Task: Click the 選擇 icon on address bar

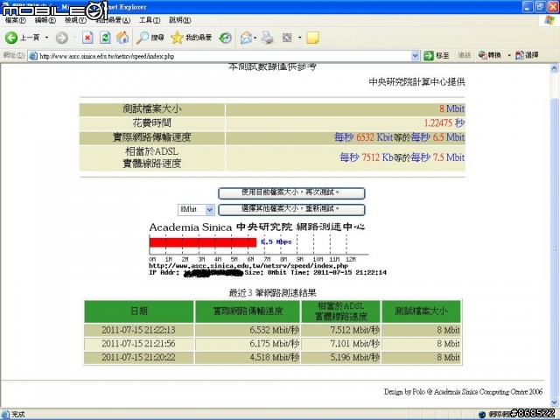Action: coord(527,55)
